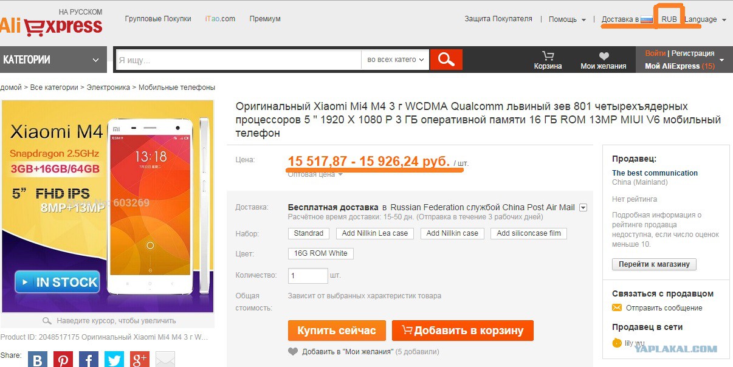Go to Мобильные телефоны breadcrumb
733x367 pixels.
point(177,87)
